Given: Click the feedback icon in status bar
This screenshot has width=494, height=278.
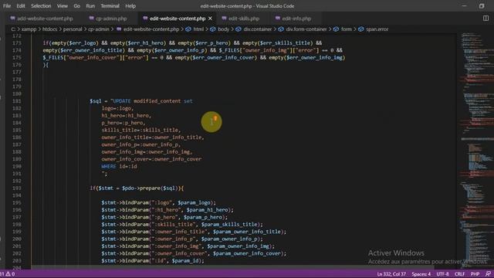Looking at the screenshot, I should tap(488, 274).
